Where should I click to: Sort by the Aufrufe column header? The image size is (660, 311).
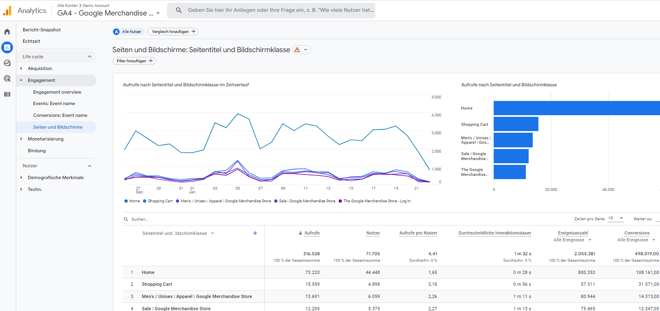pos(312,233)
